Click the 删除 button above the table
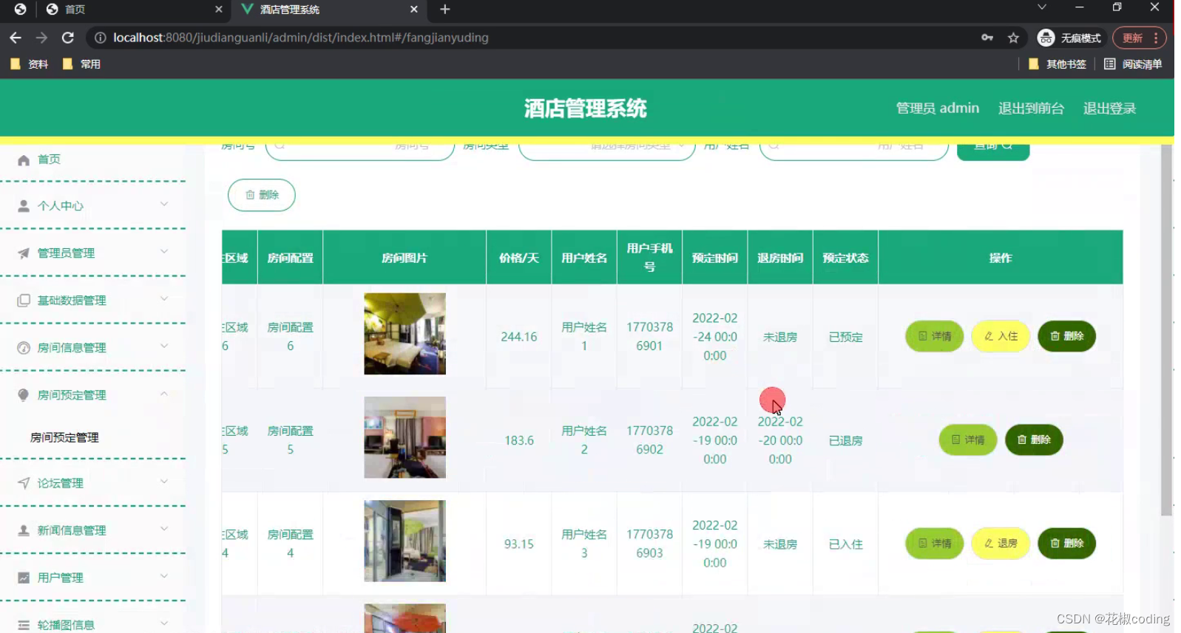This screenshot has width=1181, height=633. [262, 195]
